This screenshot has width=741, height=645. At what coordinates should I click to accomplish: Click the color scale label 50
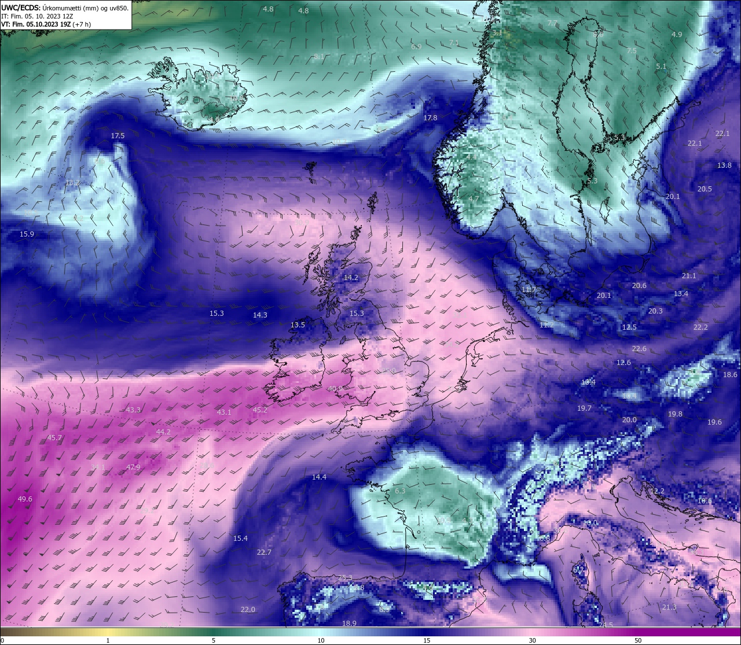tap(638, 640)
